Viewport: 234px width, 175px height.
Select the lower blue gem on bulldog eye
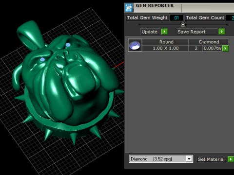(x=42, y=60)
